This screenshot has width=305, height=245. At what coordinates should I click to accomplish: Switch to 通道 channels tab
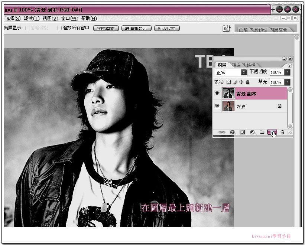click(236, 65)
